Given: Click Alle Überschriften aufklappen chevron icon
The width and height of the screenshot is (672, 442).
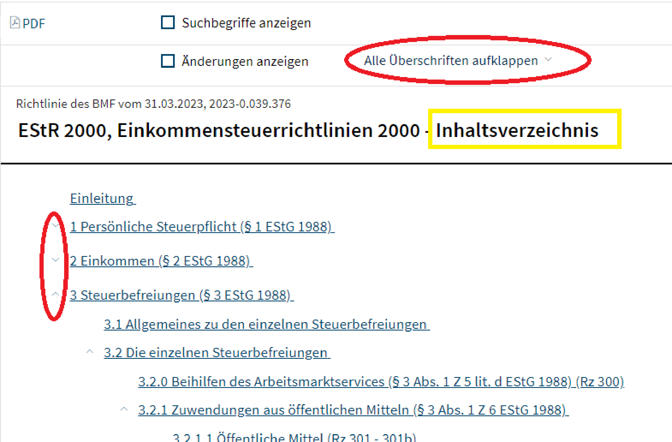Looking at the screenshot, I should pos(548,60).
